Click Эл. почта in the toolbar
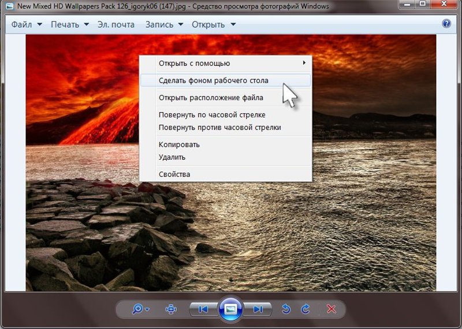Image resolution: width=462 pixels, height=329 pixels. [x=116, y=24]
